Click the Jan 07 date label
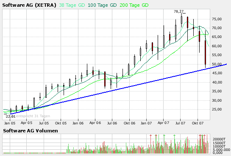This screenshot has width=231, height=156. point(146,123)
